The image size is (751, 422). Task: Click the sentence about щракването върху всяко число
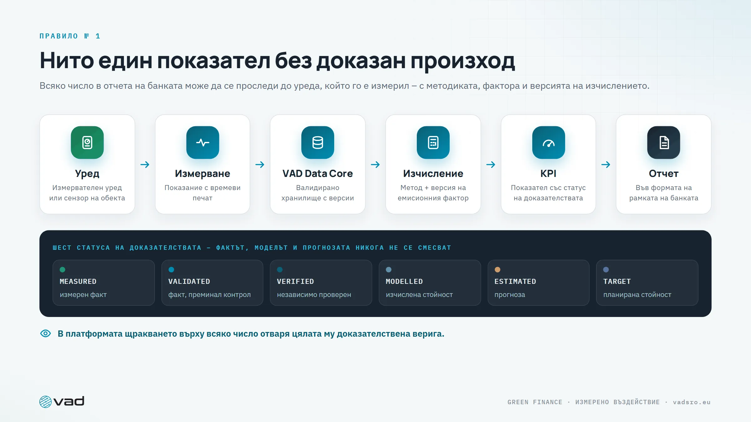251,334
